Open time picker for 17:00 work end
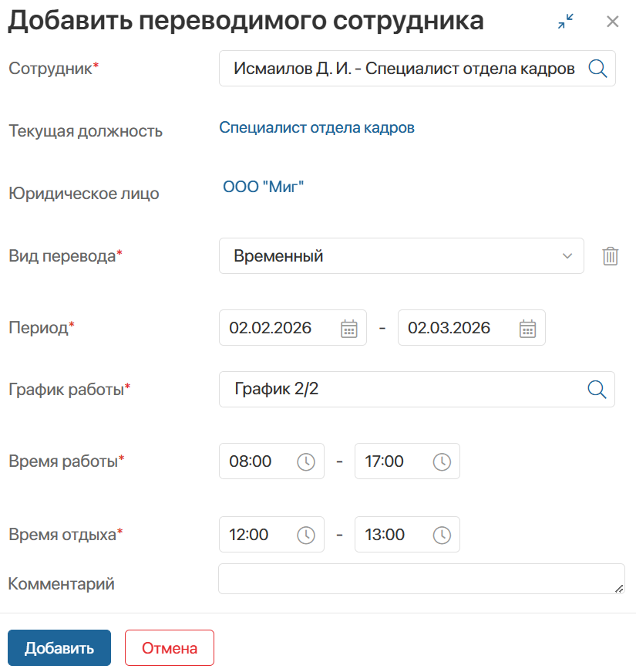Viewport: 636px width, 669px height. pyautogui.click(x=442, y=461)
